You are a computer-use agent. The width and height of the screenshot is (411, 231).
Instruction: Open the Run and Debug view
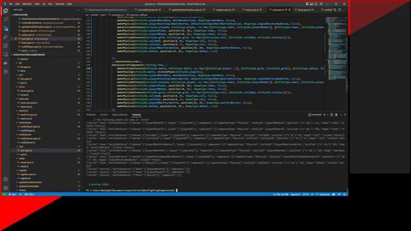(x=6, y=37)
